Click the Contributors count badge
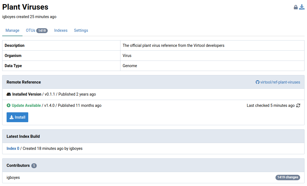The image size is (307, 186). click(x=34, y=166)
